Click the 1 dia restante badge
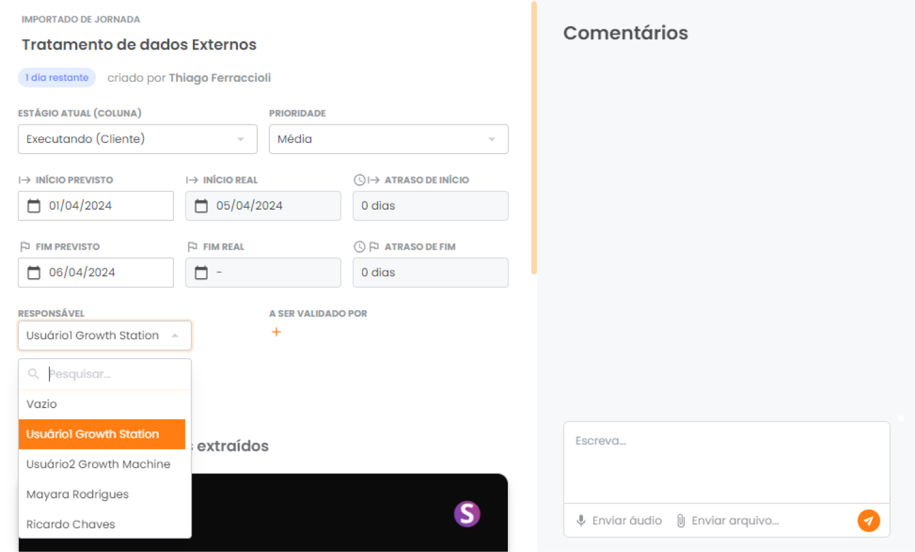915x552 pixels. pyautogui.click(x=57, y=78)
